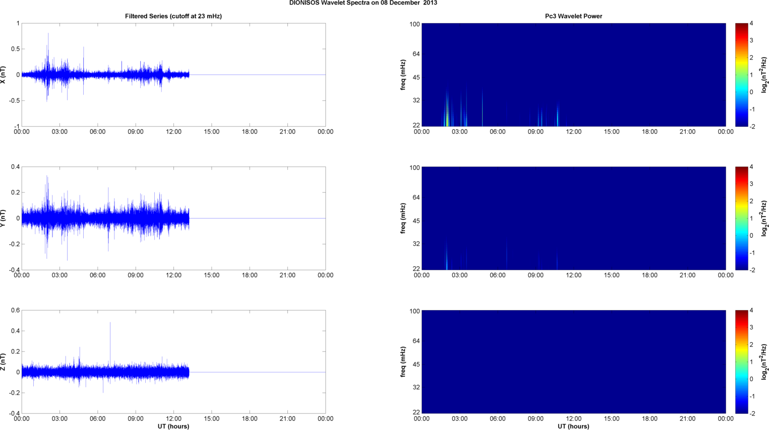The width and height of the screenshot is (769, 430).
Task: Click freq (mHz) label of middle spectrogram
Action: (x=403, y=218)
